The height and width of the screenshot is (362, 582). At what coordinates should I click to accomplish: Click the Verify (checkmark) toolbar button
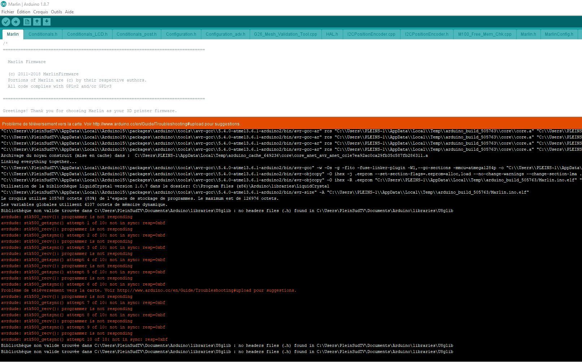coord(6,22)
